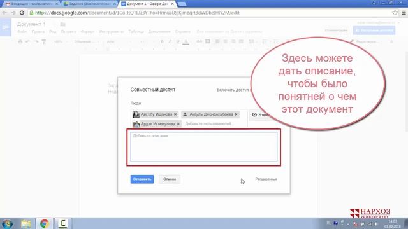Go back in browser history
This screenshot has width=408, height=229.
[x=4, y=13]
